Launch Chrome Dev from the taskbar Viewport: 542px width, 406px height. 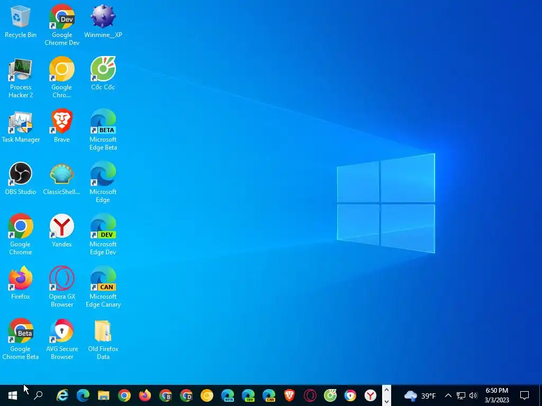[186, 395]
